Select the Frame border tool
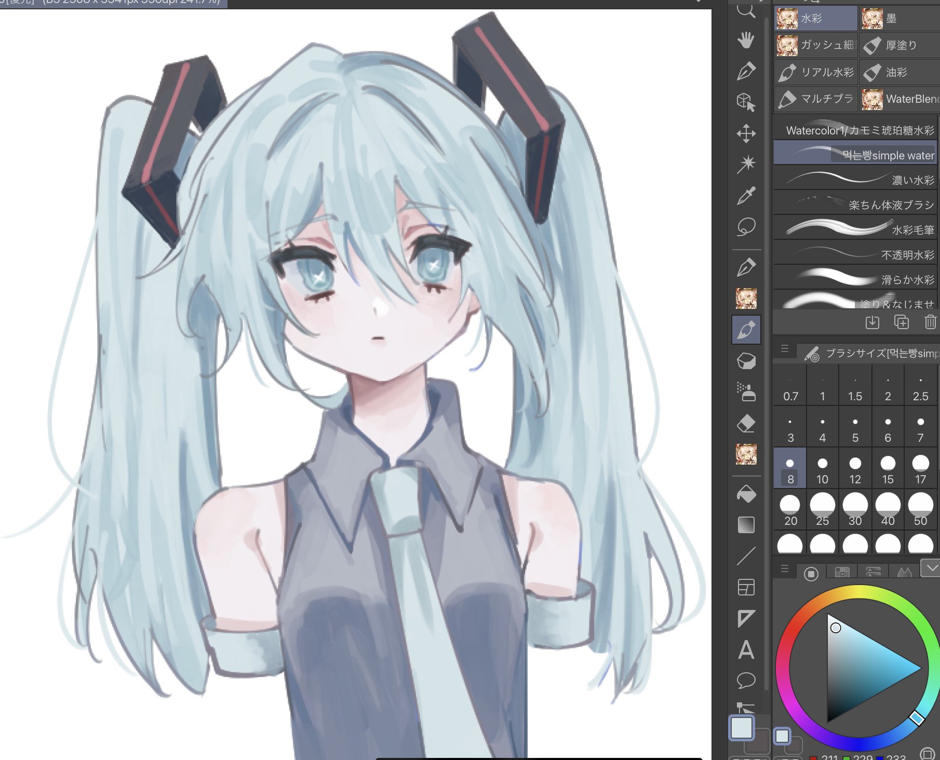The width and height of the screenshot is (940, 760). [x=746, y=587]
